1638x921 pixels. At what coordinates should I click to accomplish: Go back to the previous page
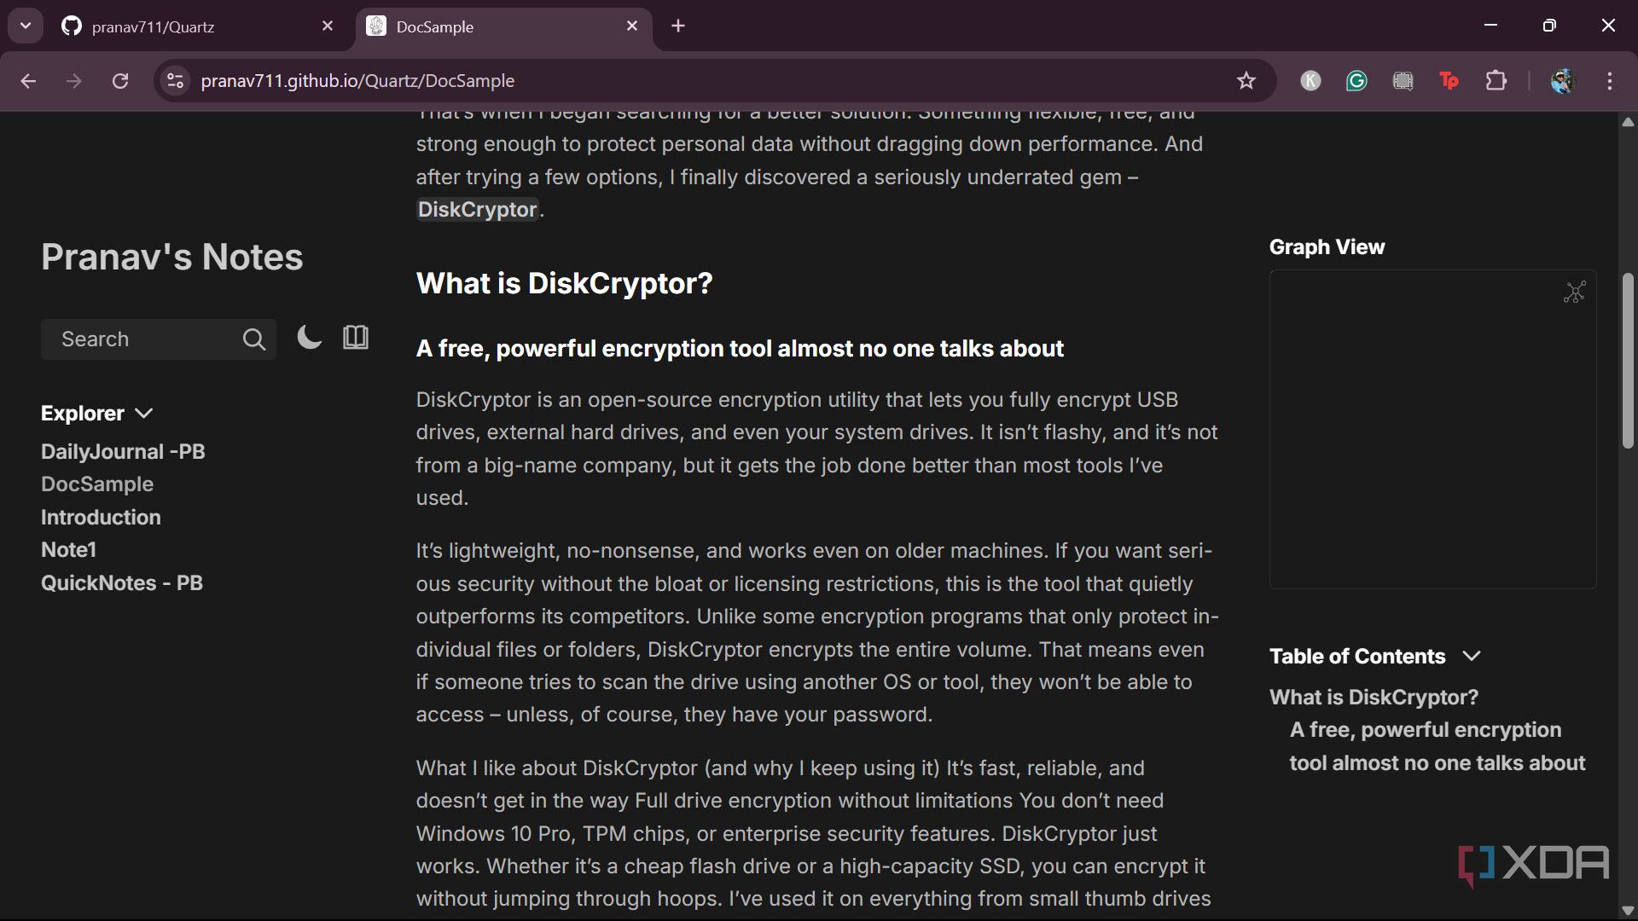coord(28,81)
